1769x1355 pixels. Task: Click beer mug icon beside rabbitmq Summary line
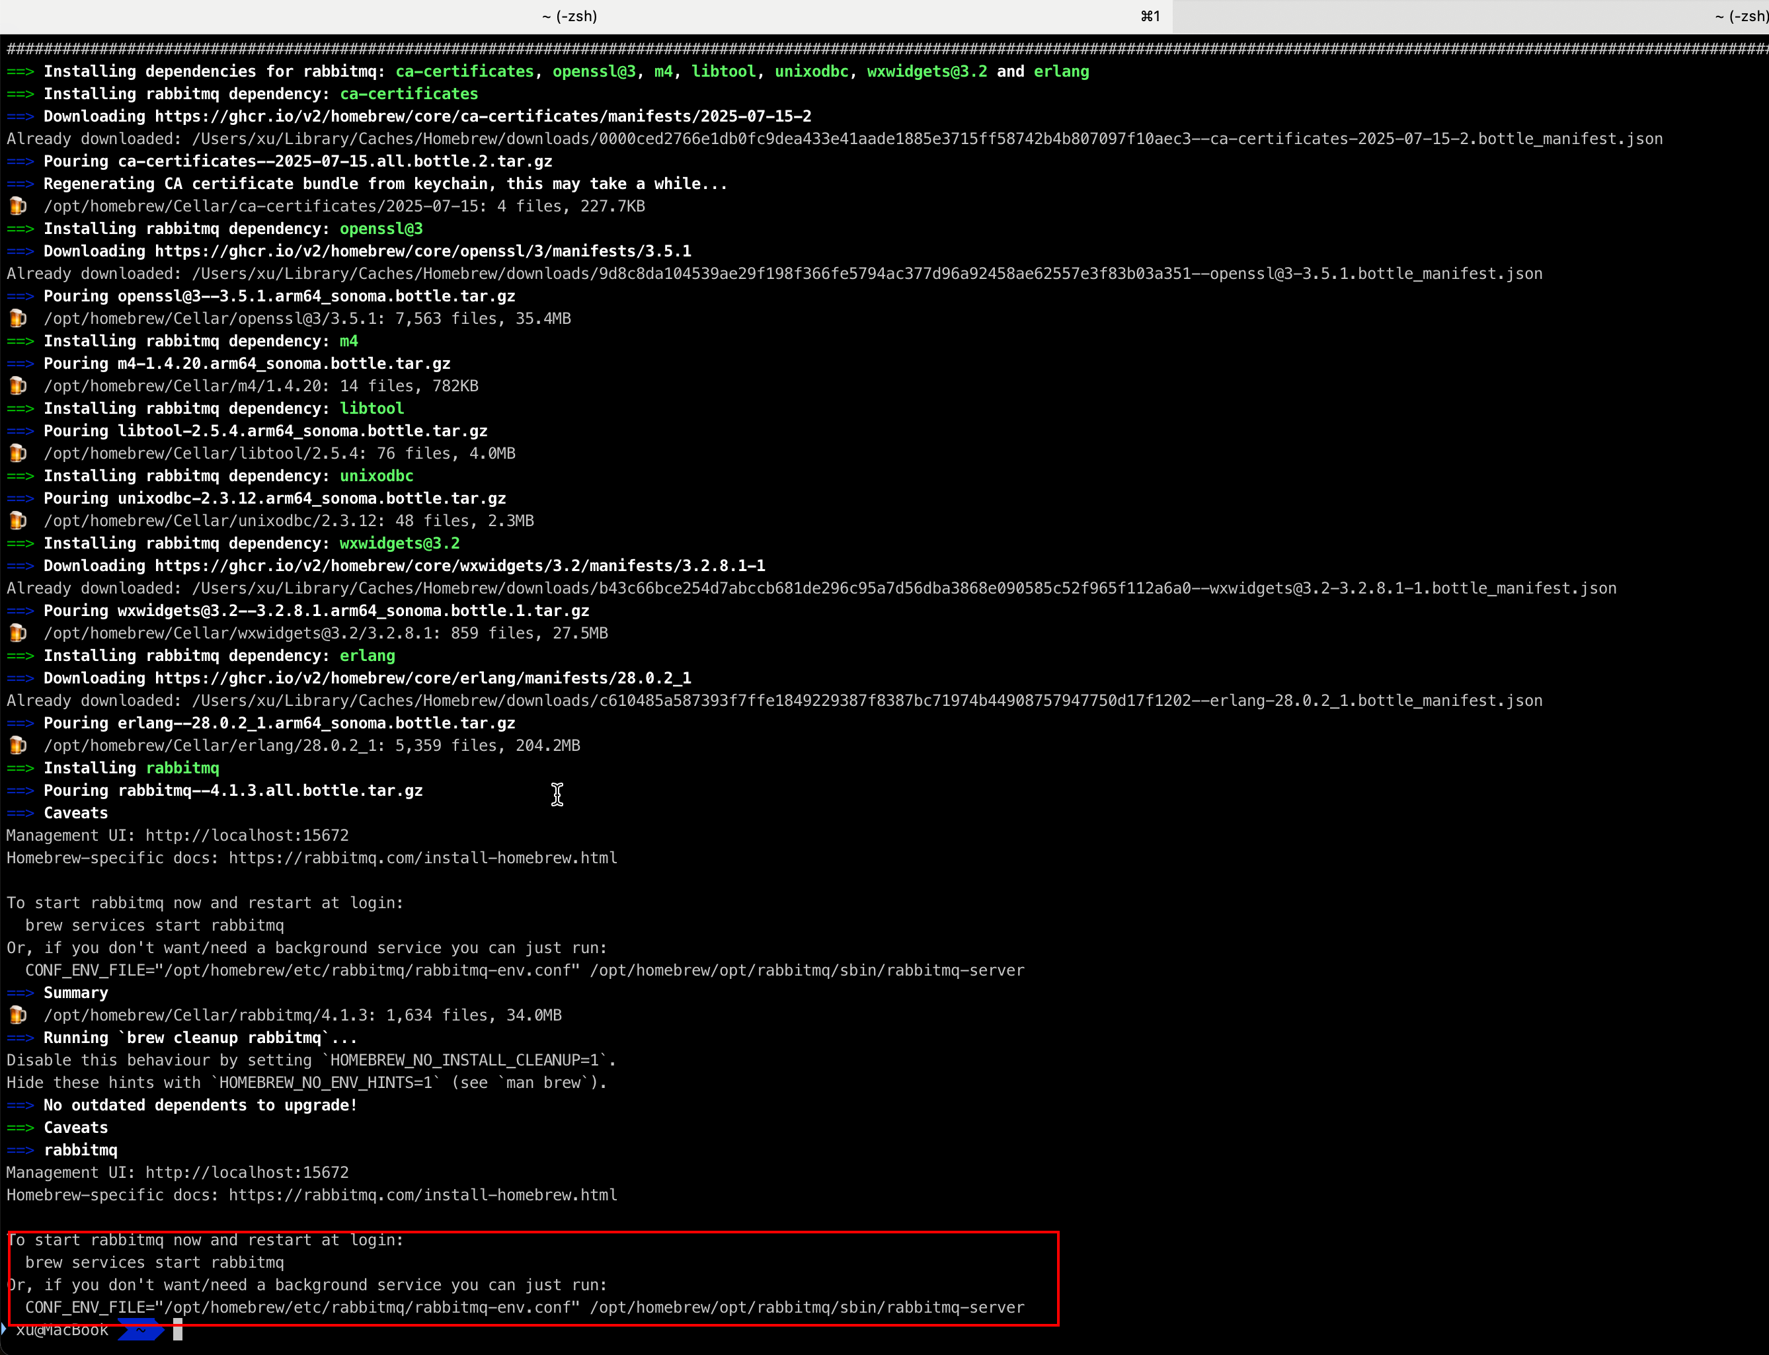(18, 1015)
